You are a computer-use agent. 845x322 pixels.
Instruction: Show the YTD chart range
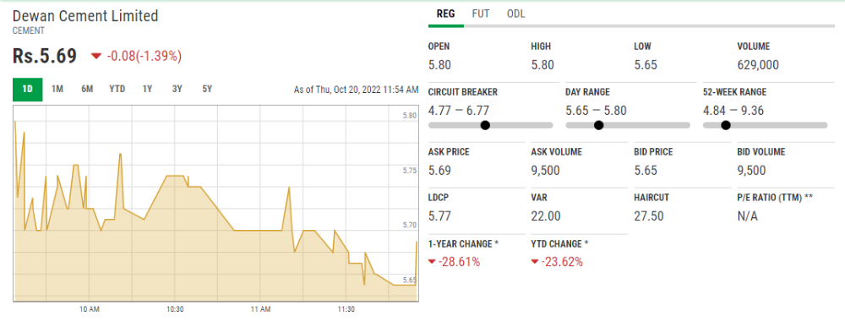point(117,90)
